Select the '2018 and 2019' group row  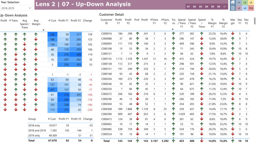pyautogui.click(x=37, y=131)
